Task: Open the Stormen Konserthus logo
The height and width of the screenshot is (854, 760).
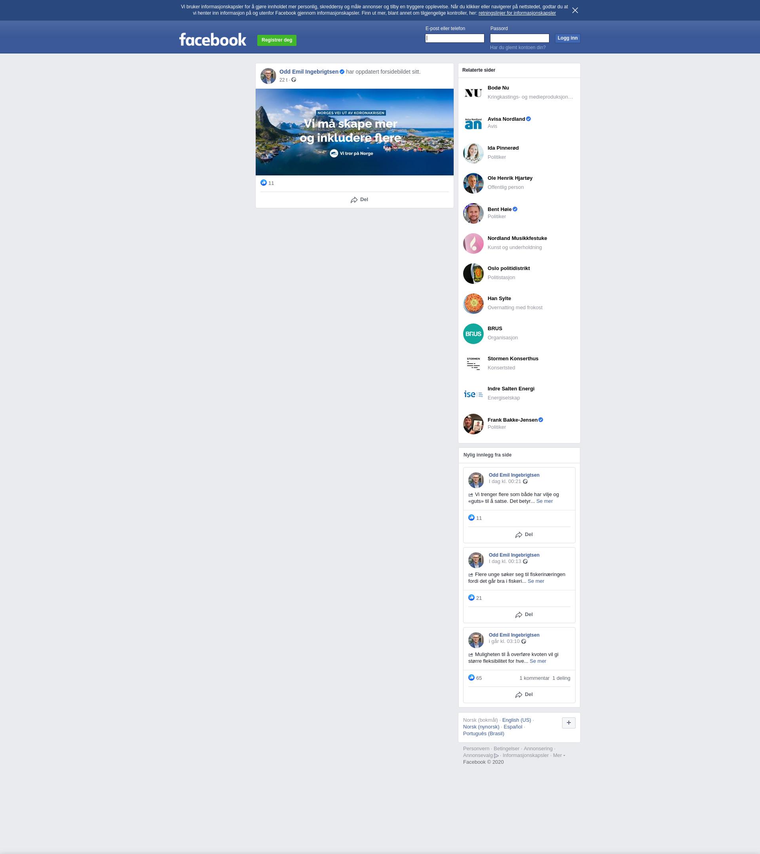Action: 473,363
